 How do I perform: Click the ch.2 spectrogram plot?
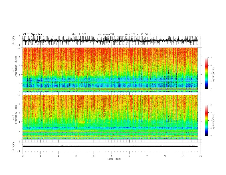110,117
